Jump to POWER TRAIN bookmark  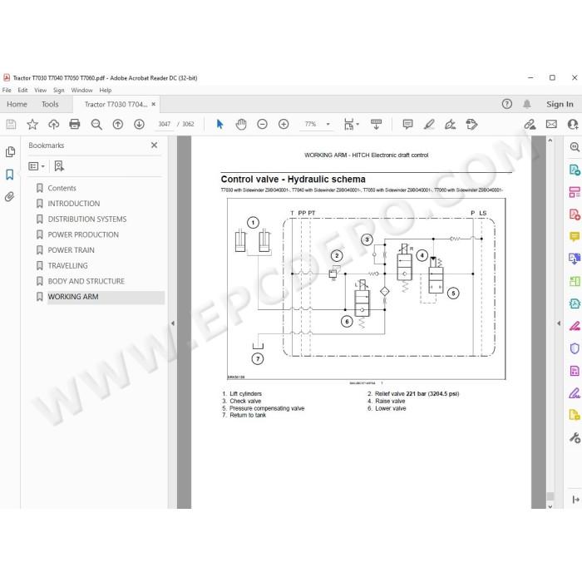click(71, 250)
